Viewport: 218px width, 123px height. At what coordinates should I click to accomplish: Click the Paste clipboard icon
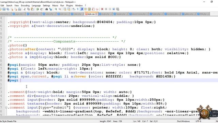[x=32, y=9]
